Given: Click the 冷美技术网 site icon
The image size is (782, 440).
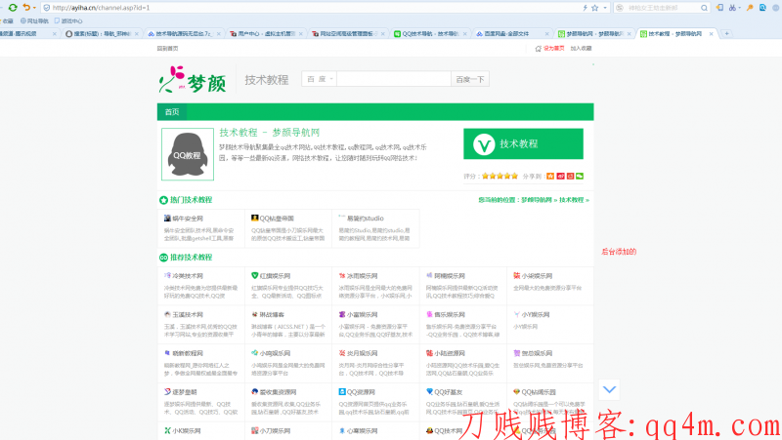Looking at the screenshot, I should coord(167,275).
